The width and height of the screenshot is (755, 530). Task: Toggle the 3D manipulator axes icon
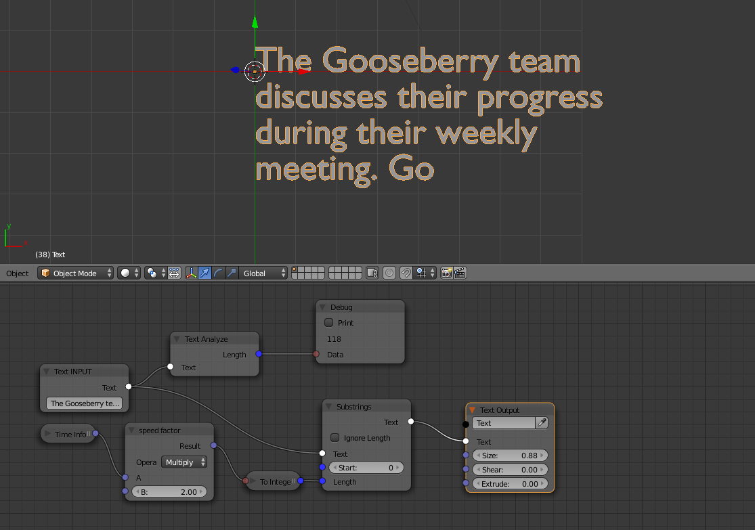191,273
